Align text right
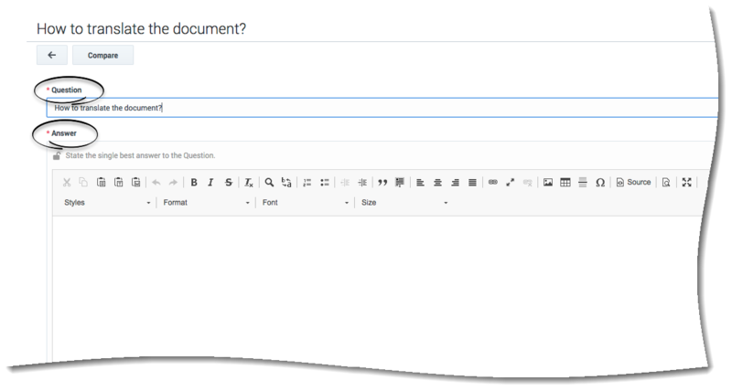732x391 pixels. (x=455, y=182)
